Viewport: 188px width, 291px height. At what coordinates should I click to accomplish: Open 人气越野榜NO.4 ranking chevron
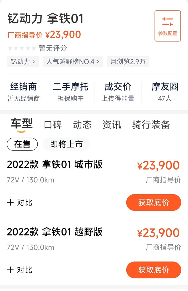tap(98, 62)
